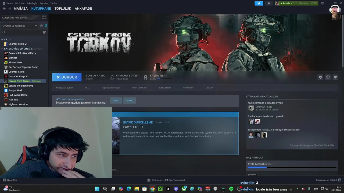The height and width of the screenshot is (193, 344).
Task: Collapse the CS category
Action: 2,39
